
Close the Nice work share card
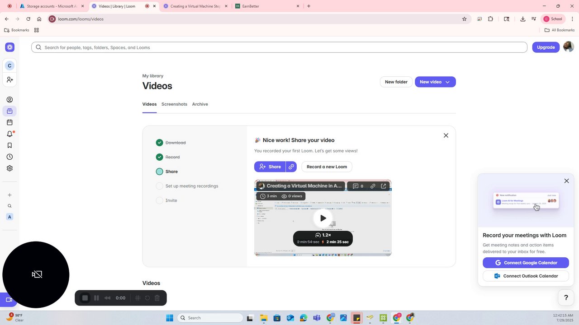pyautogui.click(x=446, y=135)
